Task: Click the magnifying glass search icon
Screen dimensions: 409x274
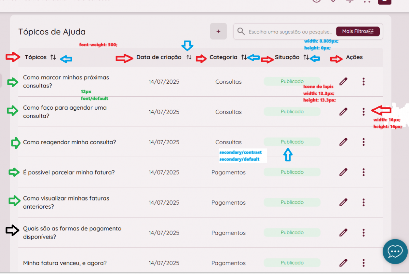Action: click(x=241, y=31)
